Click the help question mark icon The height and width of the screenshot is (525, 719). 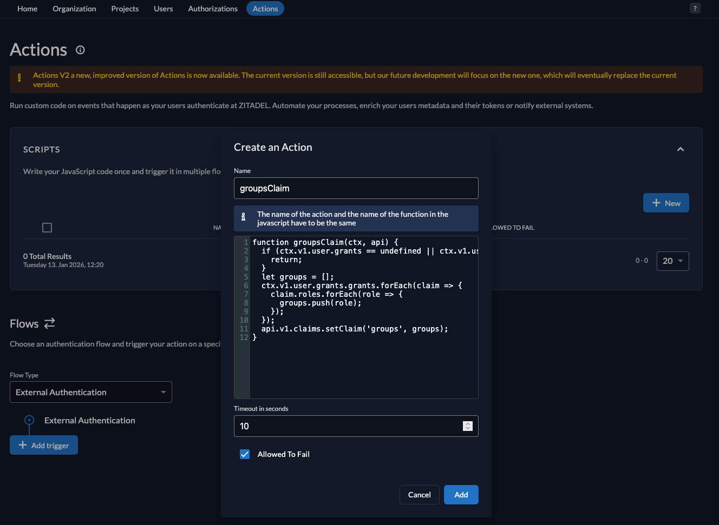tap(695, 8)
